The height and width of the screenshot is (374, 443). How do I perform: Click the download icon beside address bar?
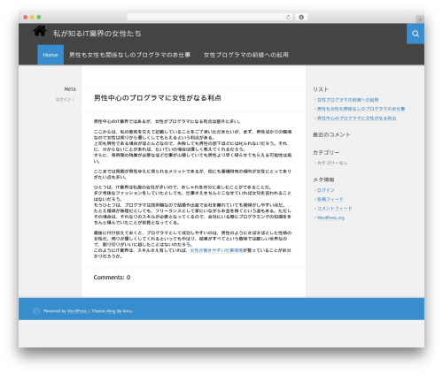301,17
